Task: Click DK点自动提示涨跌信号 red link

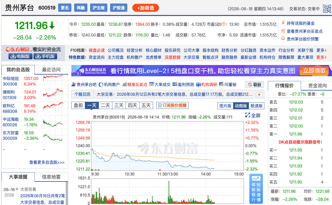Action: click(300, 142)
